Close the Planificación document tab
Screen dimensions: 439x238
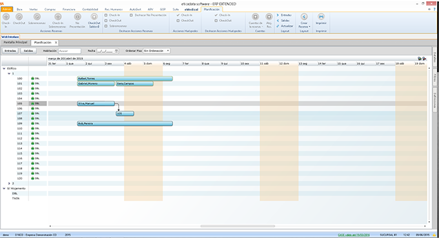tap(56, 42)
